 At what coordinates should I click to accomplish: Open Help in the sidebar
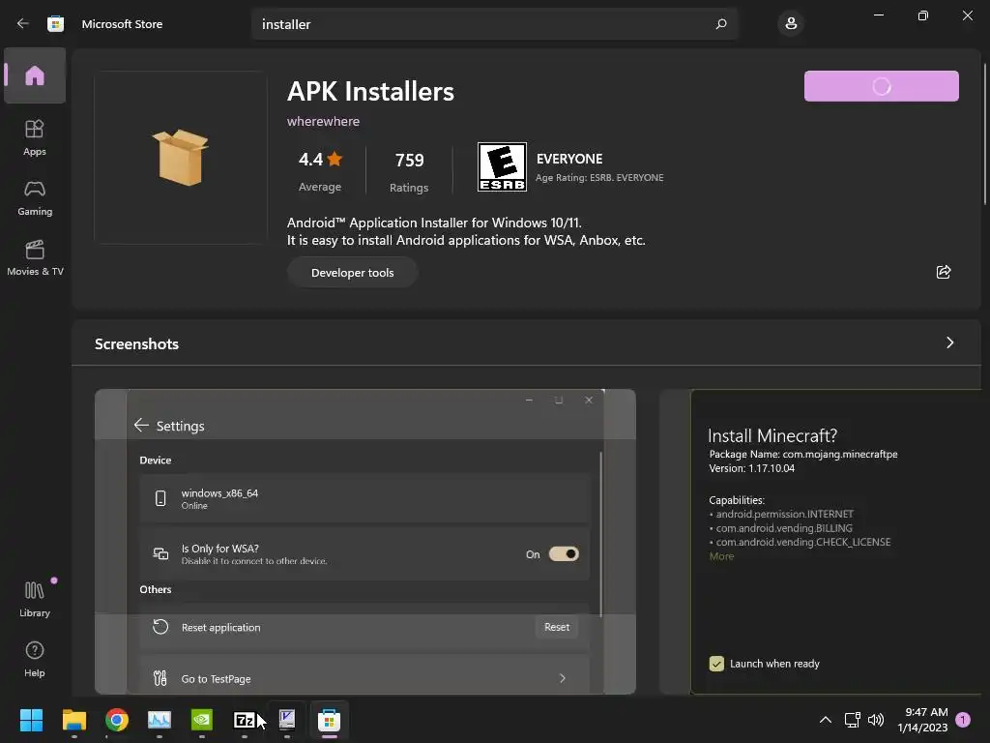(x=35, y=659)
